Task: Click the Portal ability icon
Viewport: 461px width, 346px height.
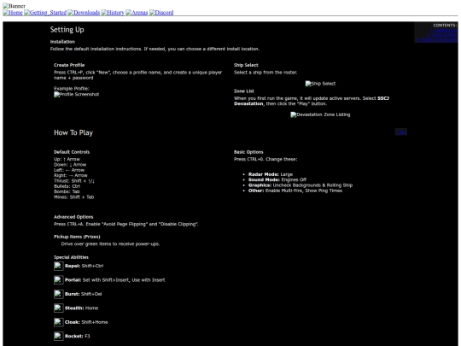Action: [x=59, y=280]
